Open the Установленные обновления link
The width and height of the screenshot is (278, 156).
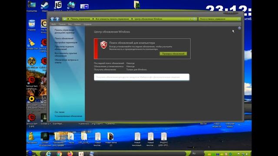click(x=68, y=116)
